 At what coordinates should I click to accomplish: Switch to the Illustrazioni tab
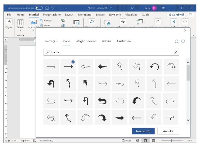[x=124, y=41]
